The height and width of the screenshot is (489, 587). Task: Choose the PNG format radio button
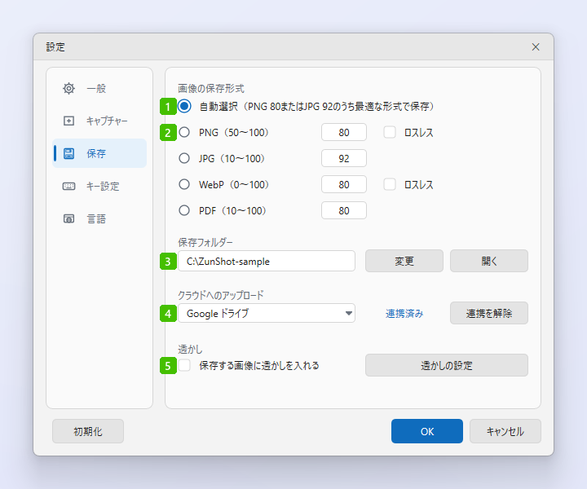click(184, 132)
